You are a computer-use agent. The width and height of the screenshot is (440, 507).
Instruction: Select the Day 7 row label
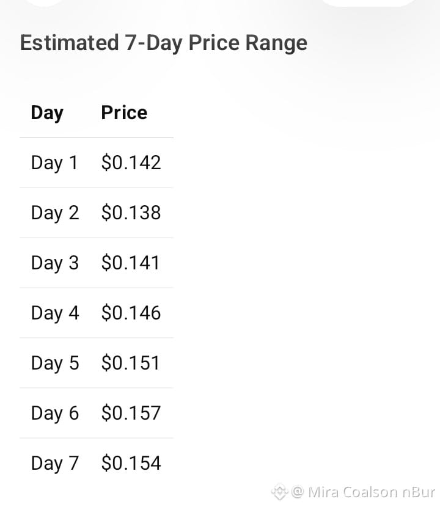click(x=55, y=464)
